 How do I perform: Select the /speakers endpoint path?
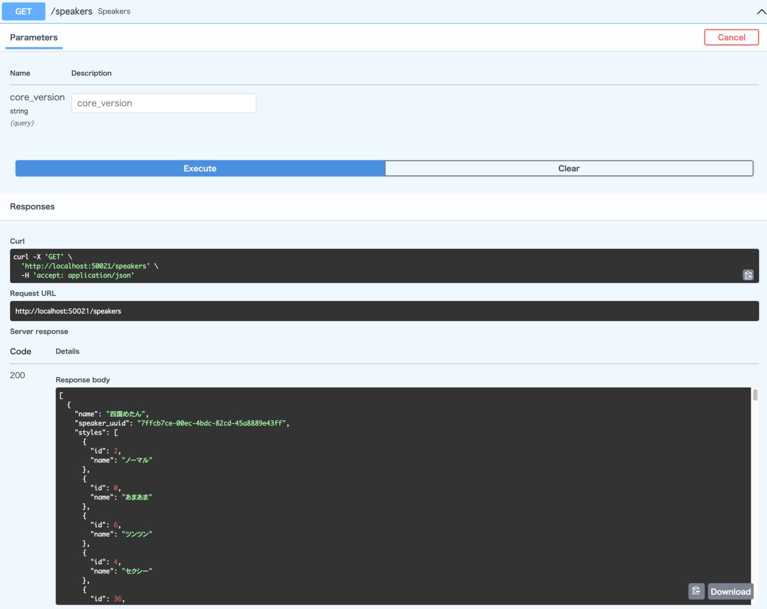pos(71,11)
